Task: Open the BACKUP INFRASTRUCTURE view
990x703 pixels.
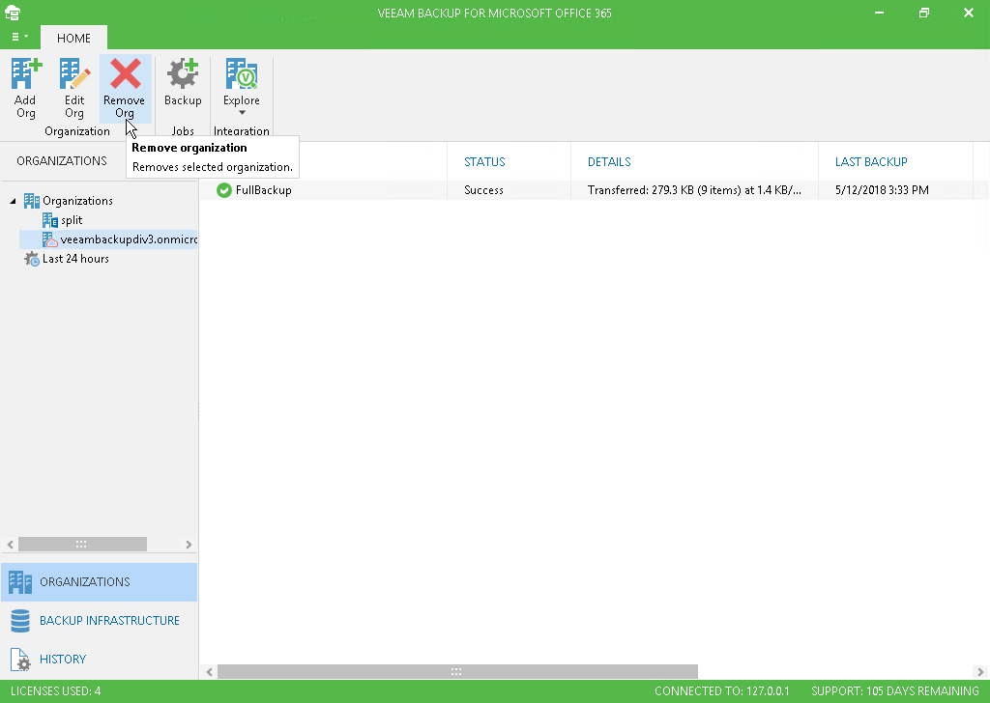Action: pos(100,620)
